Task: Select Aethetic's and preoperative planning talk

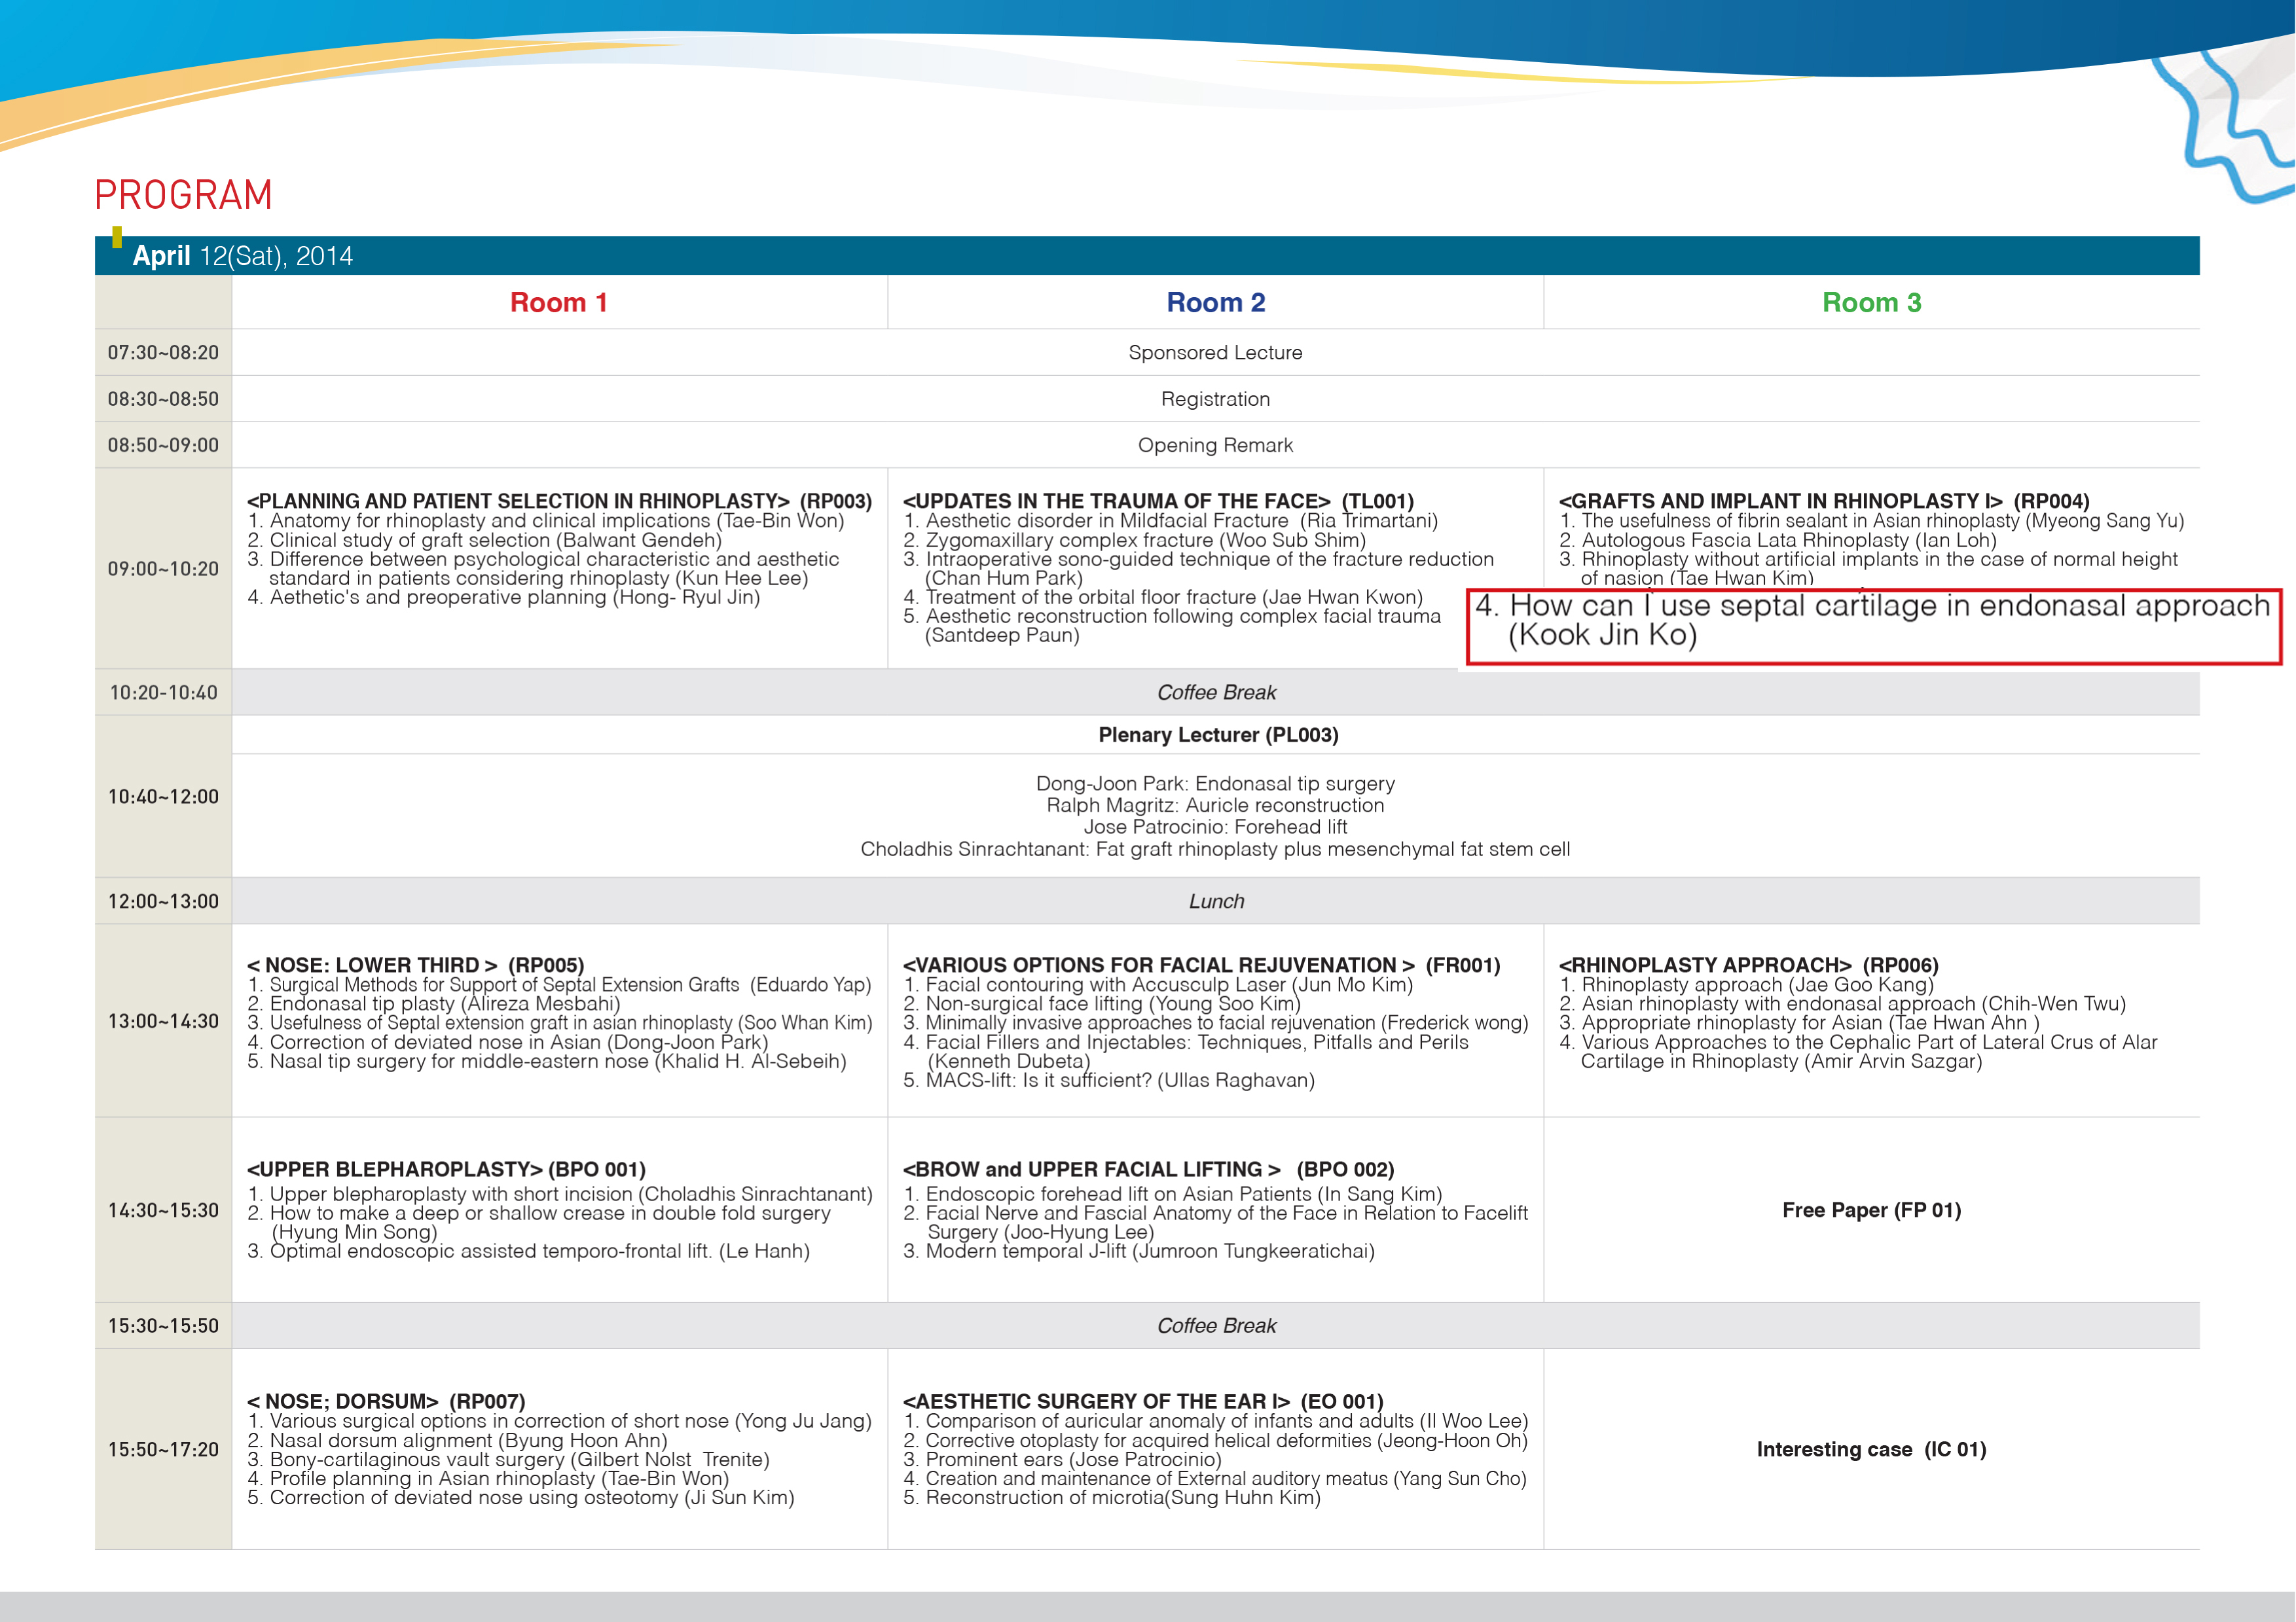Action: (503, 597)
